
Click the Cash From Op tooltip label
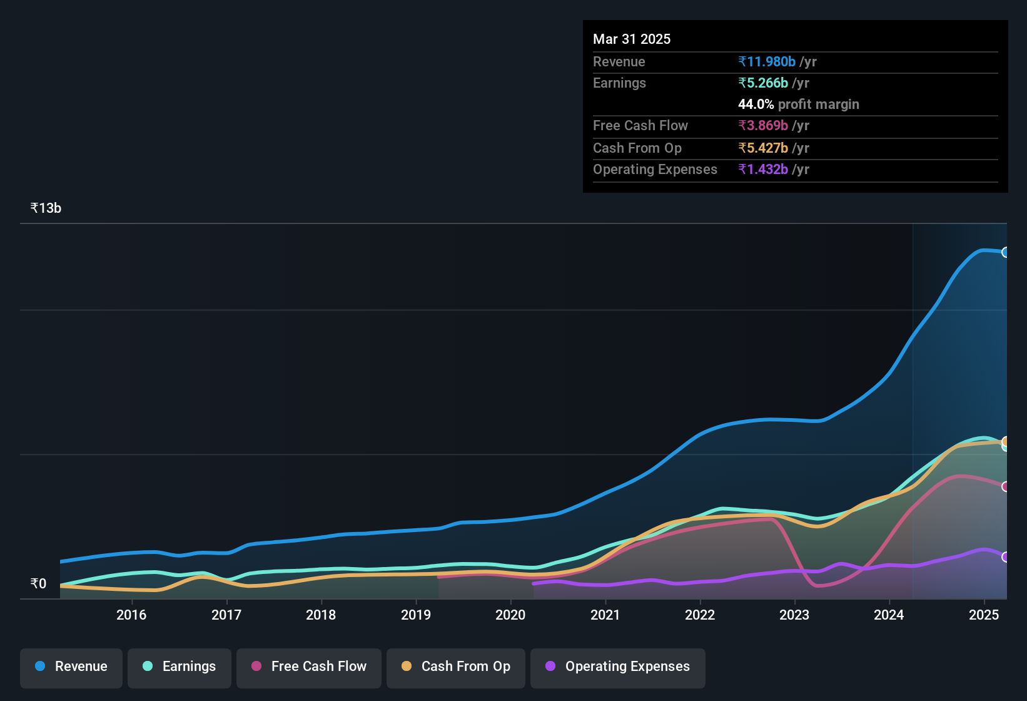637,148
